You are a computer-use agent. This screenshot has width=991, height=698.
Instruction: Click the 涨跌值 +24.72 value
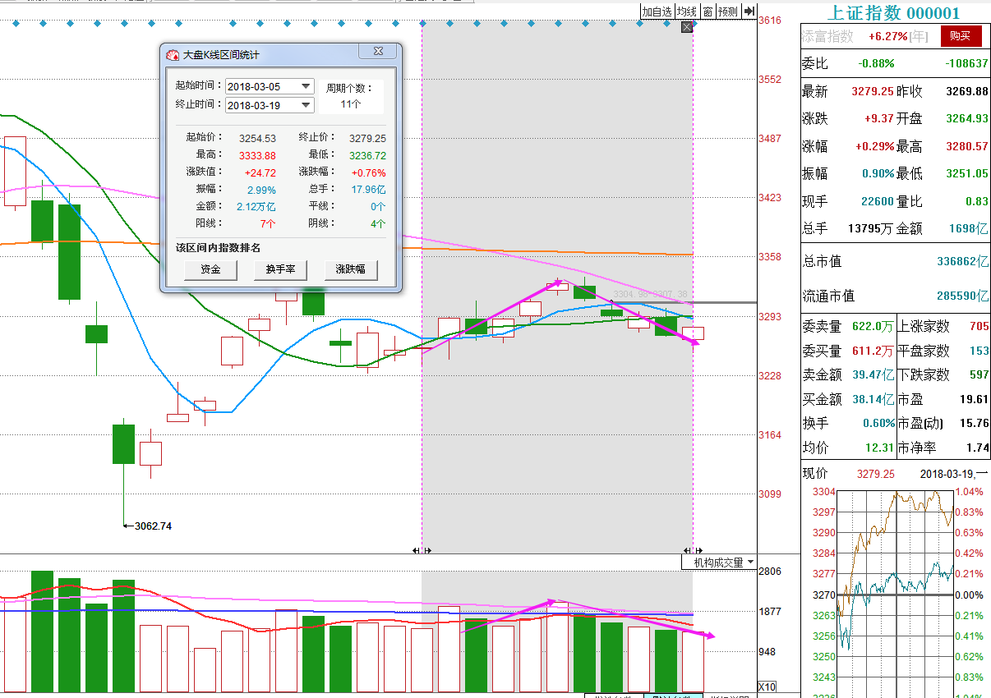pyautogui.click(x=260, y=173)
